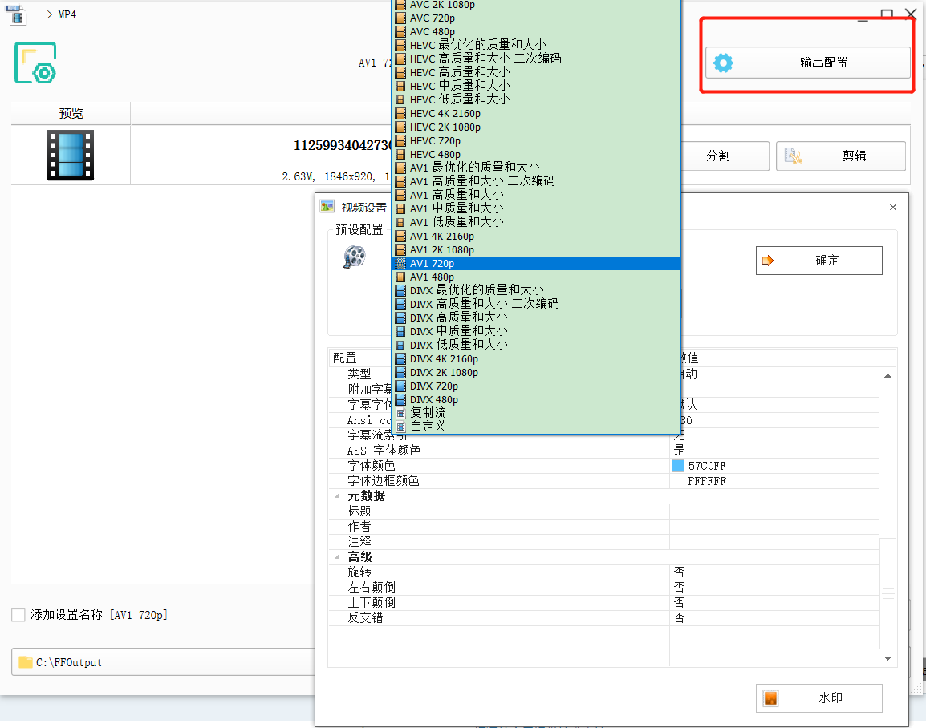
Task: Click the blue film icon beside DIVX 480p
Action: tap(400, 399)
